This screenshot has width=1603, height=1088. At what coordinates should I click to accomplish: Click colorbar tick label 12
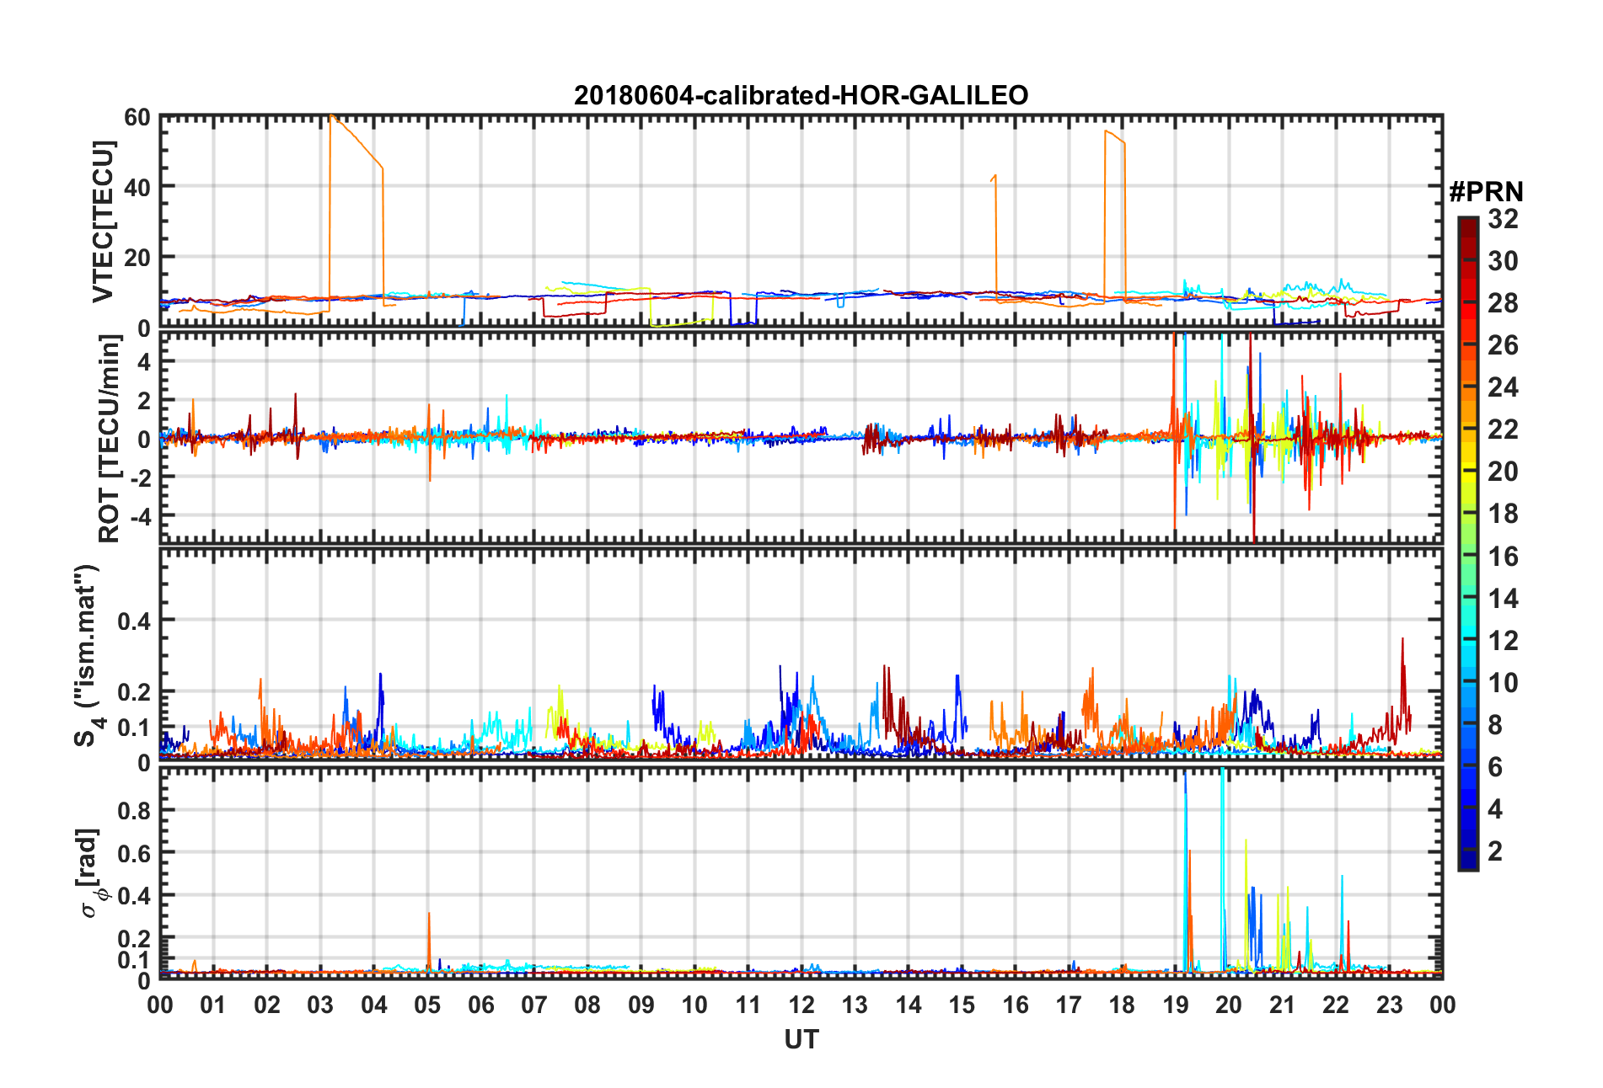[x=1504, y=641]
